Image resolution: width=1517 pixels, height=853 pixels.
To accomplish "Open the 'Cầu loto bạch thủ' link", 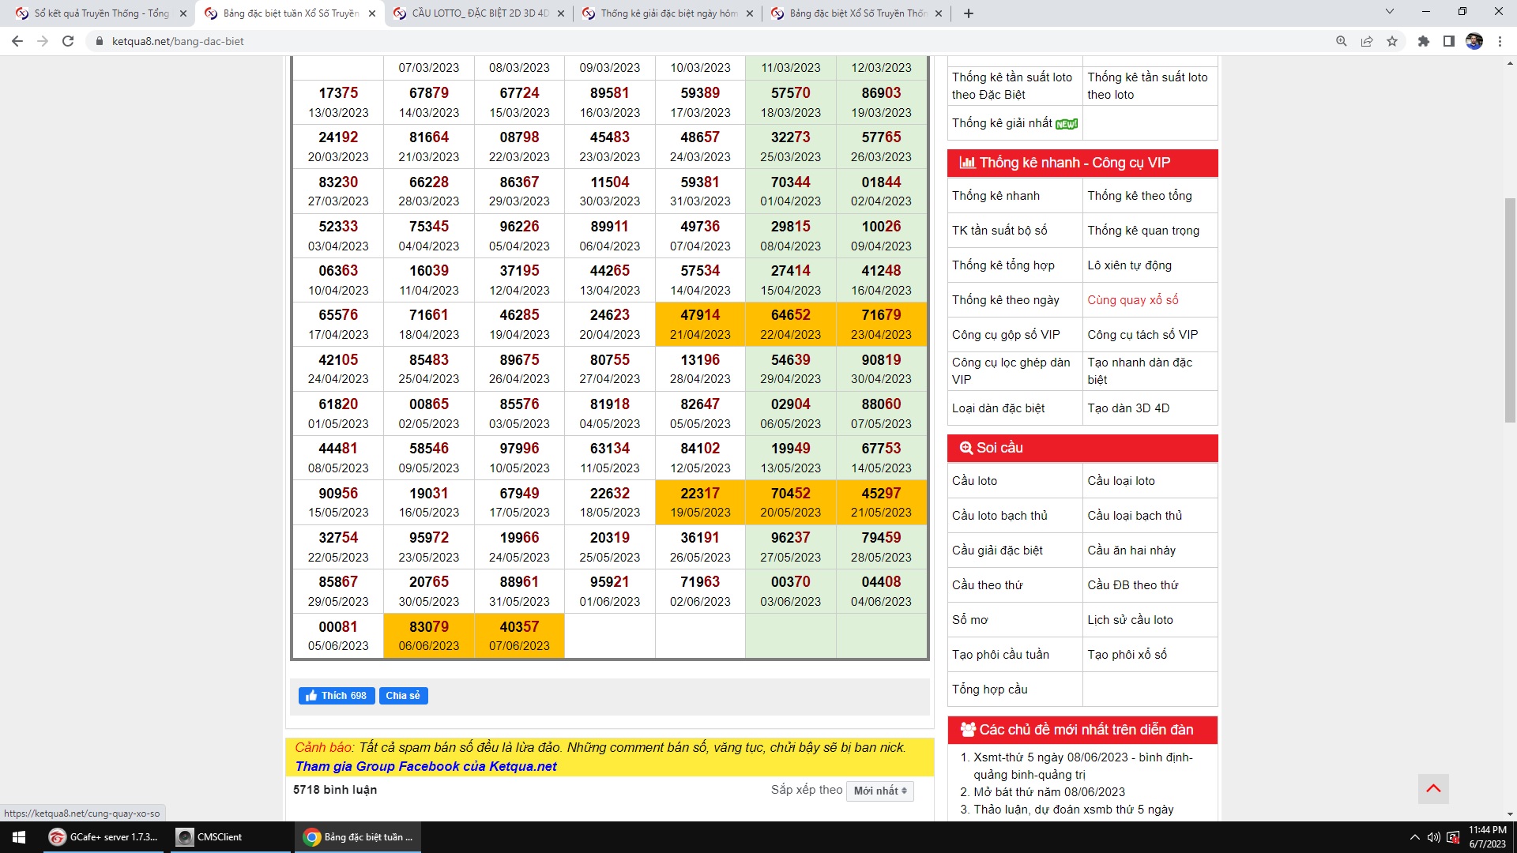I will pos(999,516).
